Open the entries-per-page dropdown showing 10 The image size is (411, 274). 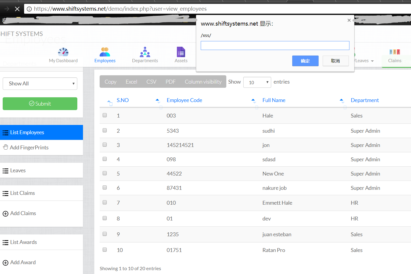coord(257,82)
